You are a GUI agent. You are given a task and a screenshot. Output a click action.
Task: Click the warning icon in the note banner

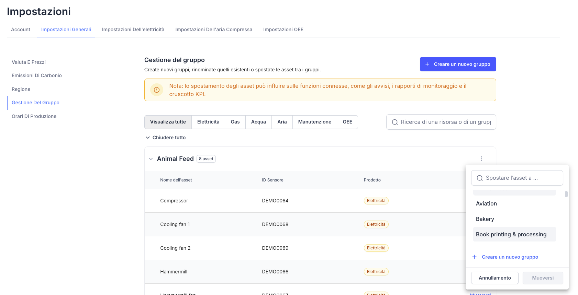pyautogui.click(x=157, y=90)
